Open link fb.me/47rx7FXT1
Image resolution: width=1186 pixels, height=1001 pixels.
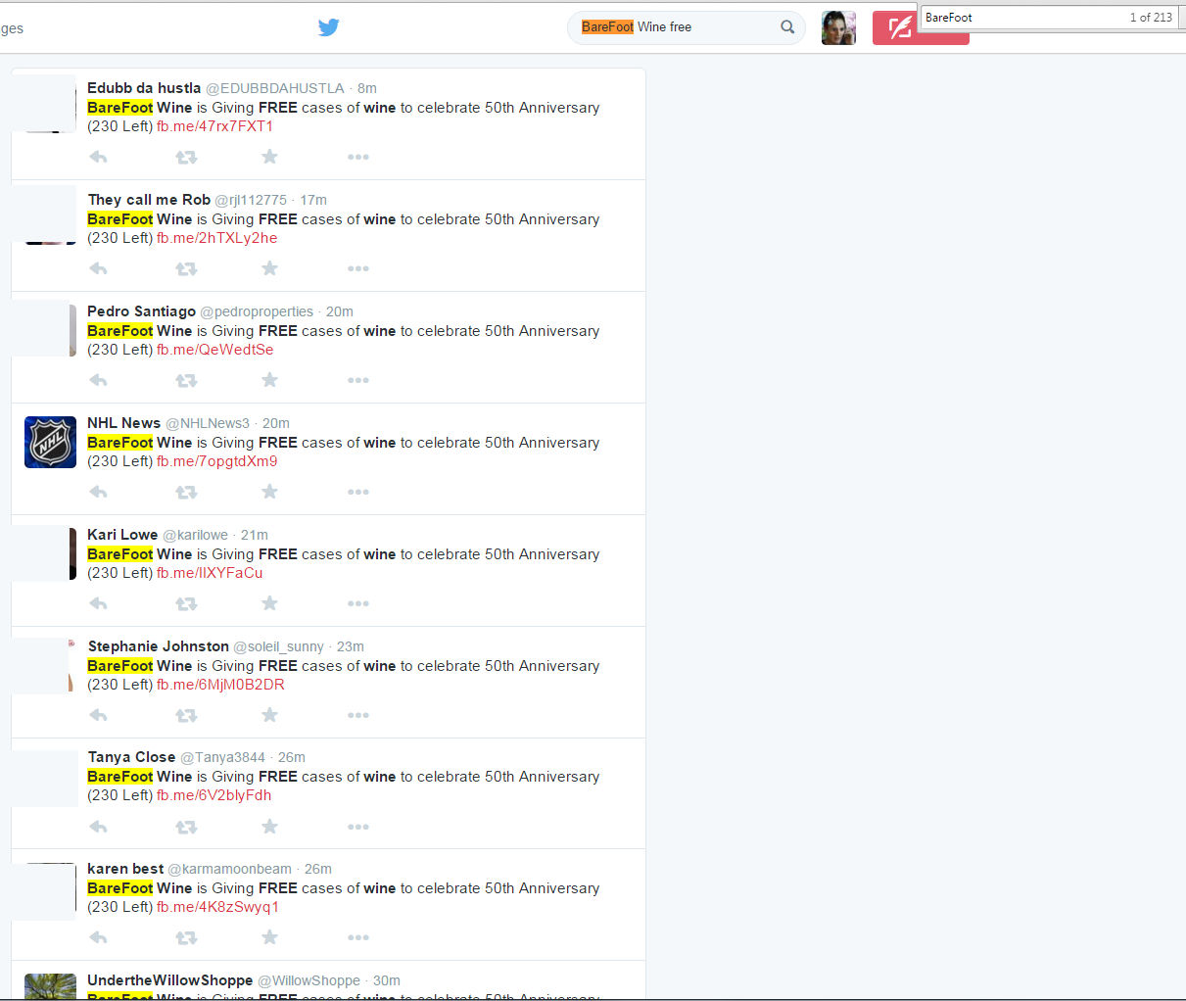tap(214, 126)
